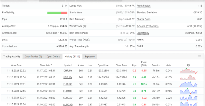Click profit value 10.16
Viewport: 205px width, 106px height.
pyautogui.click(x=144, y=84)
